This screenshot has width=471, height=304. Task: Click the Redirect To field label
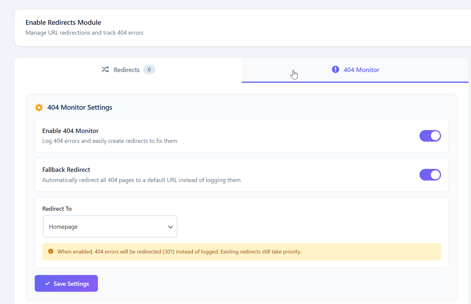tap(57, 209)
